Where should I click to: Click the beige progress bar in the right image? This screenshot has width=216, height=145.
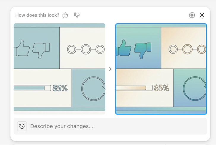(134, 88)
